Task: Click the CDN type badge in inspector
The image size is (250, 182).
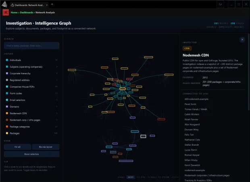Action: 187,48
